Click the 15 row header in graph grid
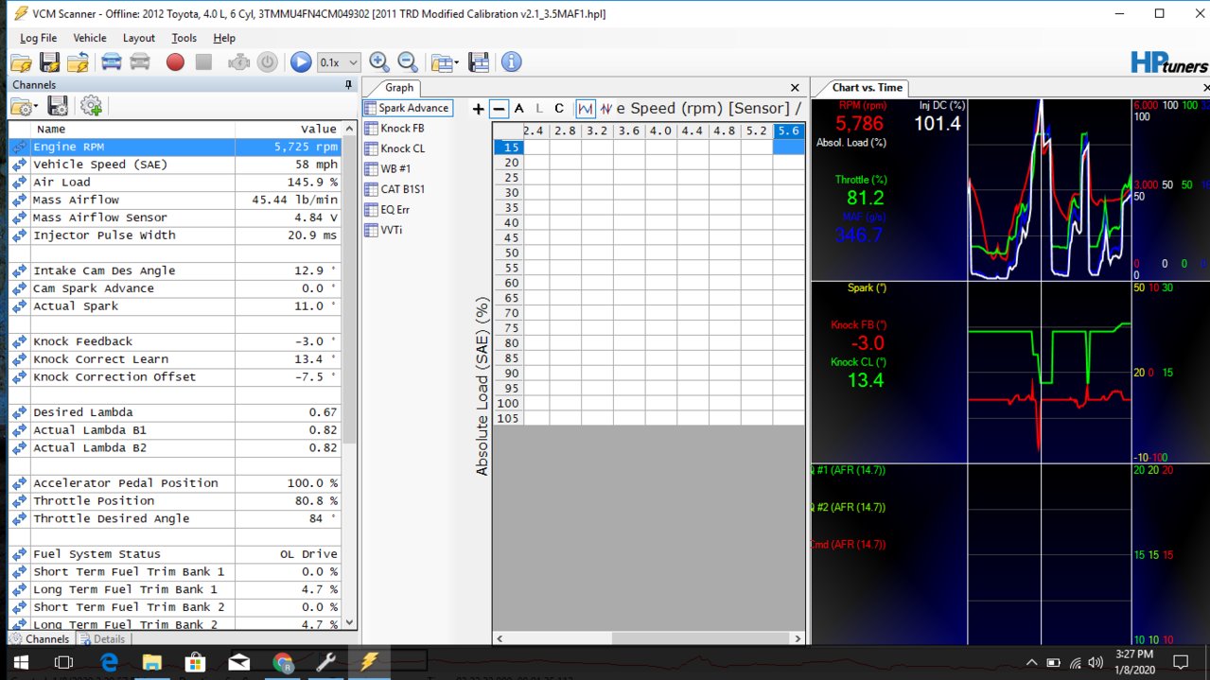This screenshot has width=1210, height=680. pyautogui.click(x=509, y=148)
